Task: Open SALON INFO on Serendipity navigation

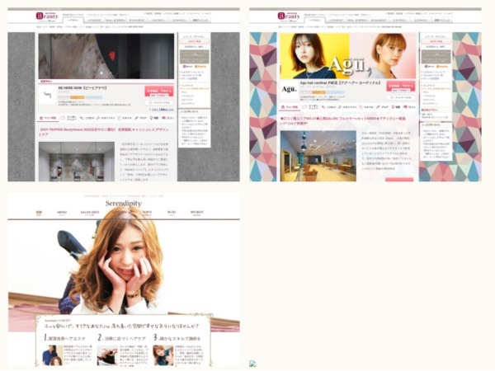Action: [x=90, y=213]
